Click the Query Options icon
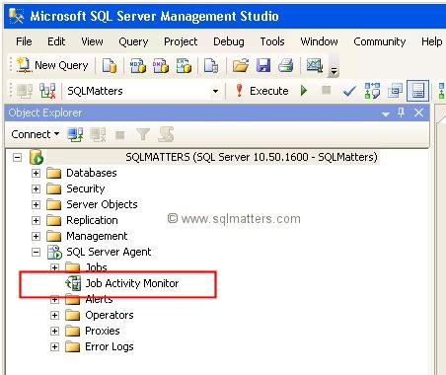Screen dimensions: 446x375 point(395,91)
